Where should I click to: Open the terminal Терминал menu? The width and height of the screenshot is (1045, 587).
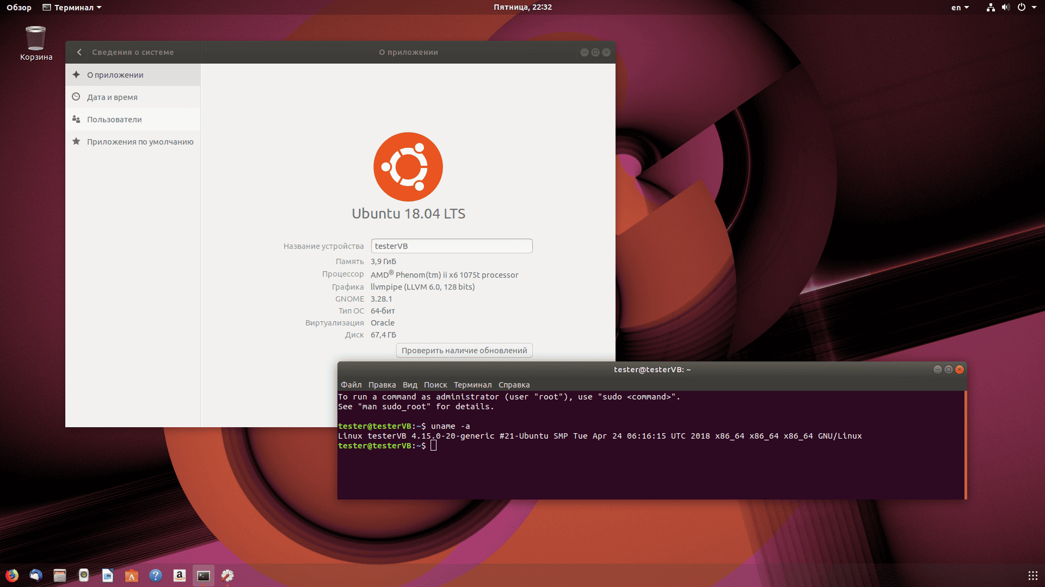472,385
